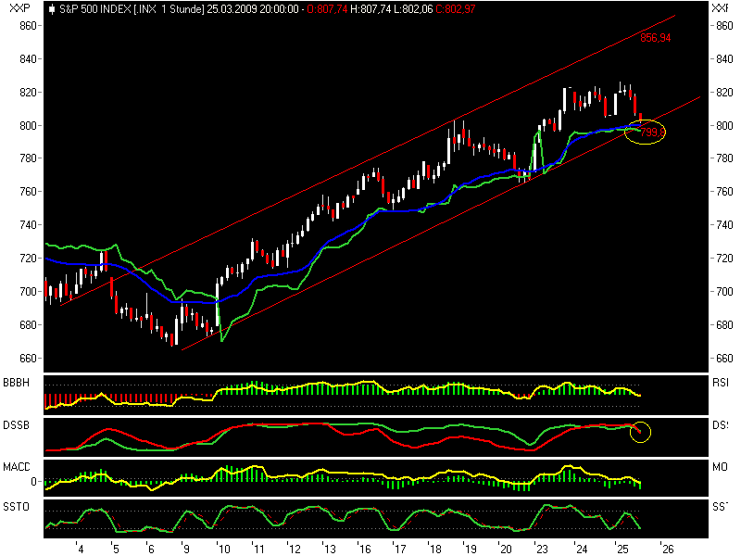741x556 pixels.
Task: Click the '13 date on the time axis
Action: (329, 549)
